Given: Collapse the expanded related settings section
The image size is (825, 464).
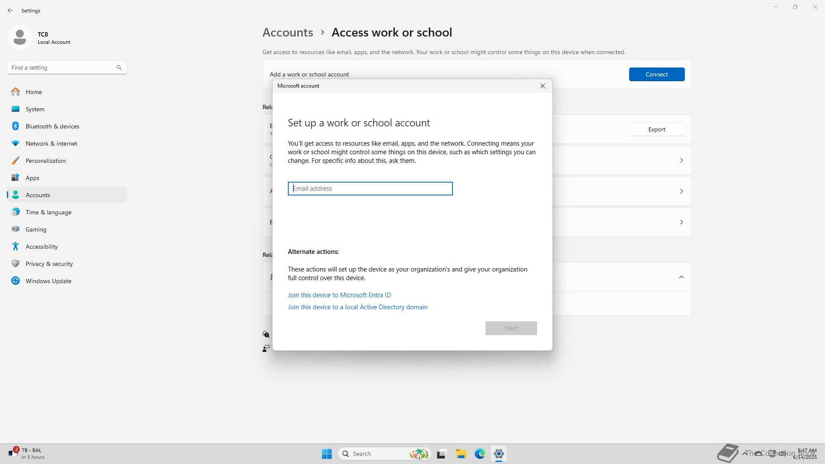Looking at the screenshot, I should [681, 277].
